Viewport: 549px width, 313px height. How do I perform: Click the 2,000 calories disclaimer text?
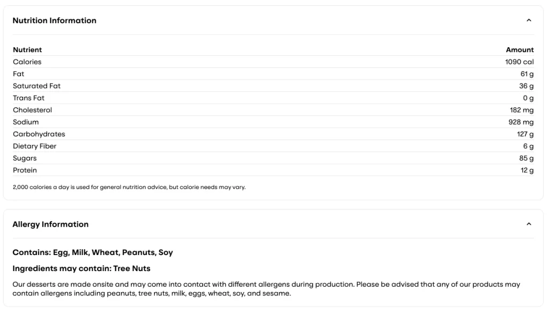(x=129, y=187)
